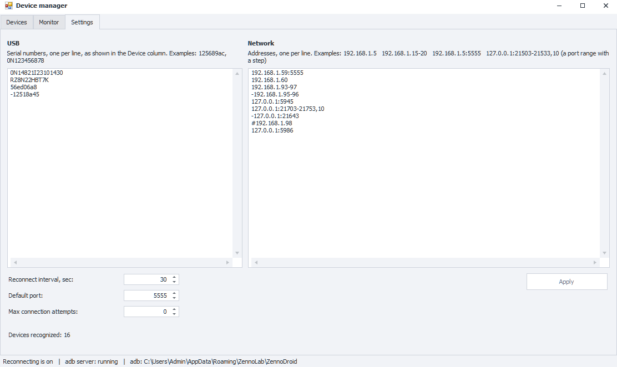
Task: Click serial number 0N14821I23101430
Action: [x=37, y=73]
